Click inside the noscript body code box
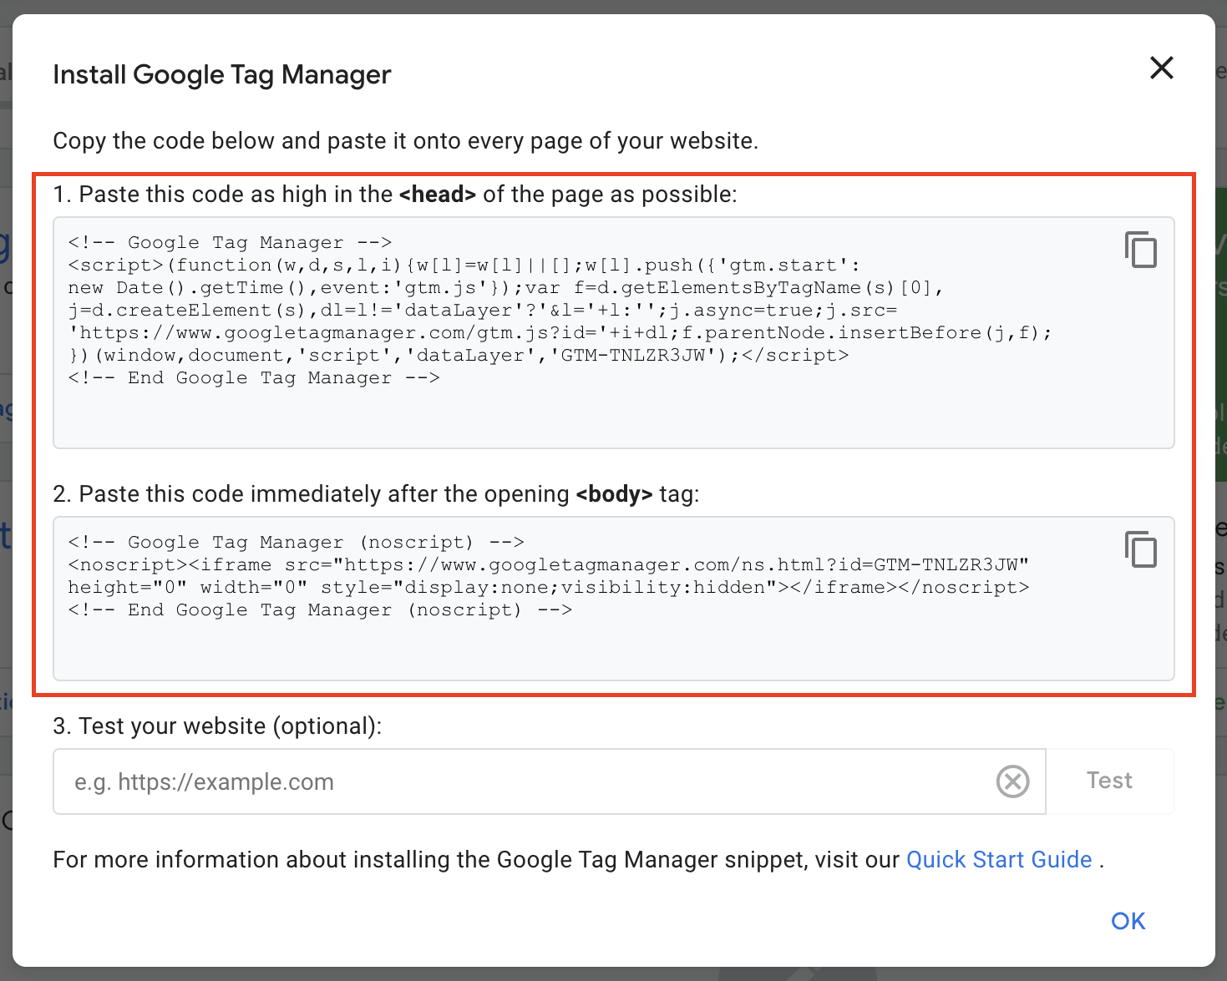1227x981 pixels. tap(614, 599)
